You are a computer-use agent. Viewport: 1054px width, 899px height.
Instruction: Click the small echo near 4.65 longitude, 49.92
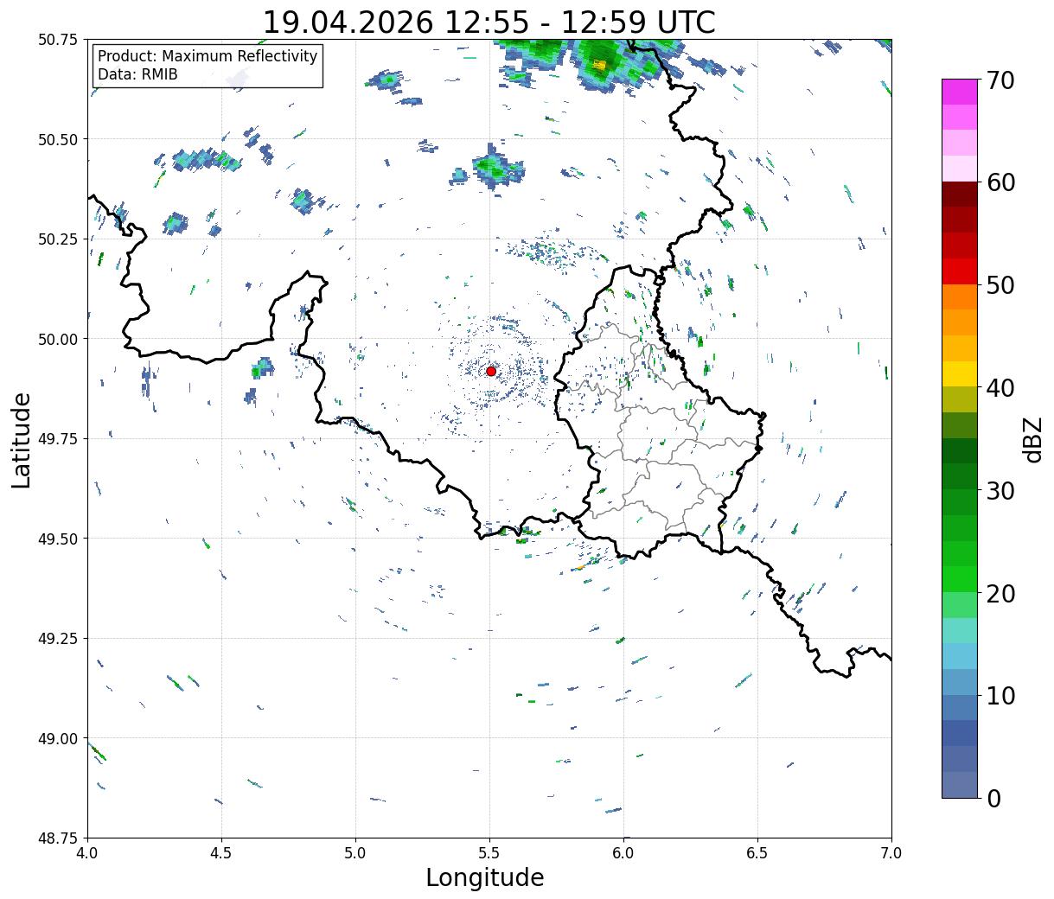[x=262, y=367]
